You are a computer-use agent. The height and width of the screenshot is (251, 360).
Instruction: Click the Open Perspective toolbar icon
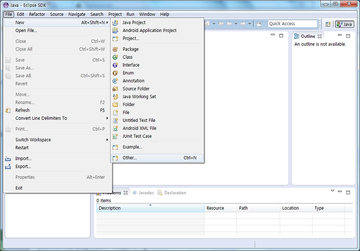pyautogui.click(x=328, y=24)
